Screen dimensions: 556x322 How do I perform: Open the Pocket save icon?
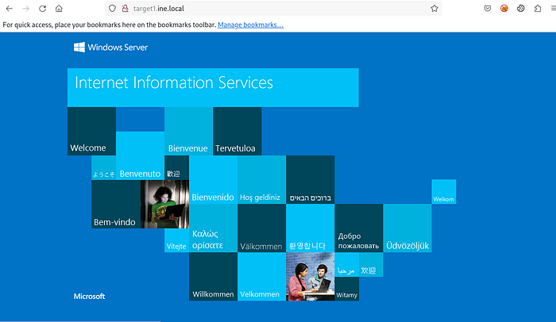click(x=488, y=9)
